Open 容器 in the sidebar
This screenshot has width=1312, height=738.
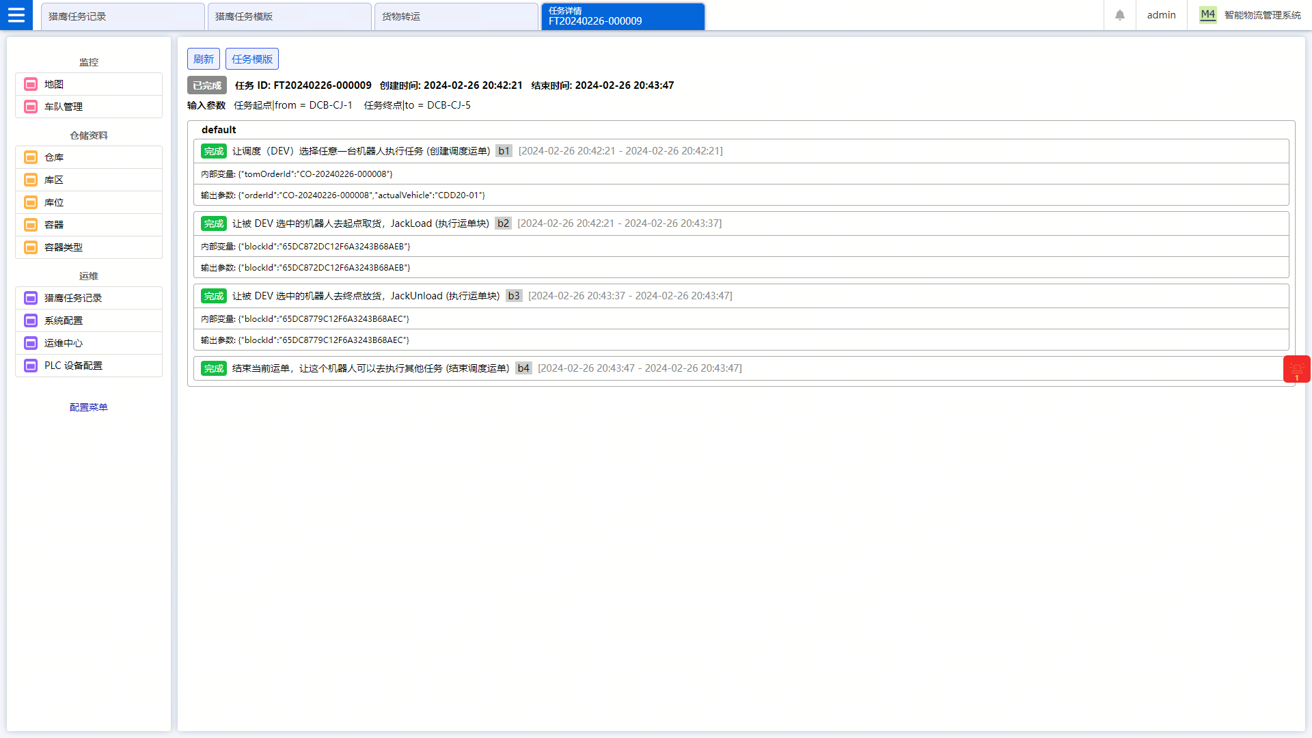[89, 225]
